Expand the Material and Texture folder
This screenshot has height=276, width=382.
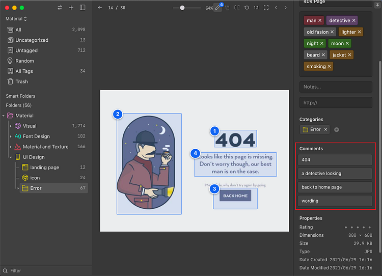pos(11,147)
